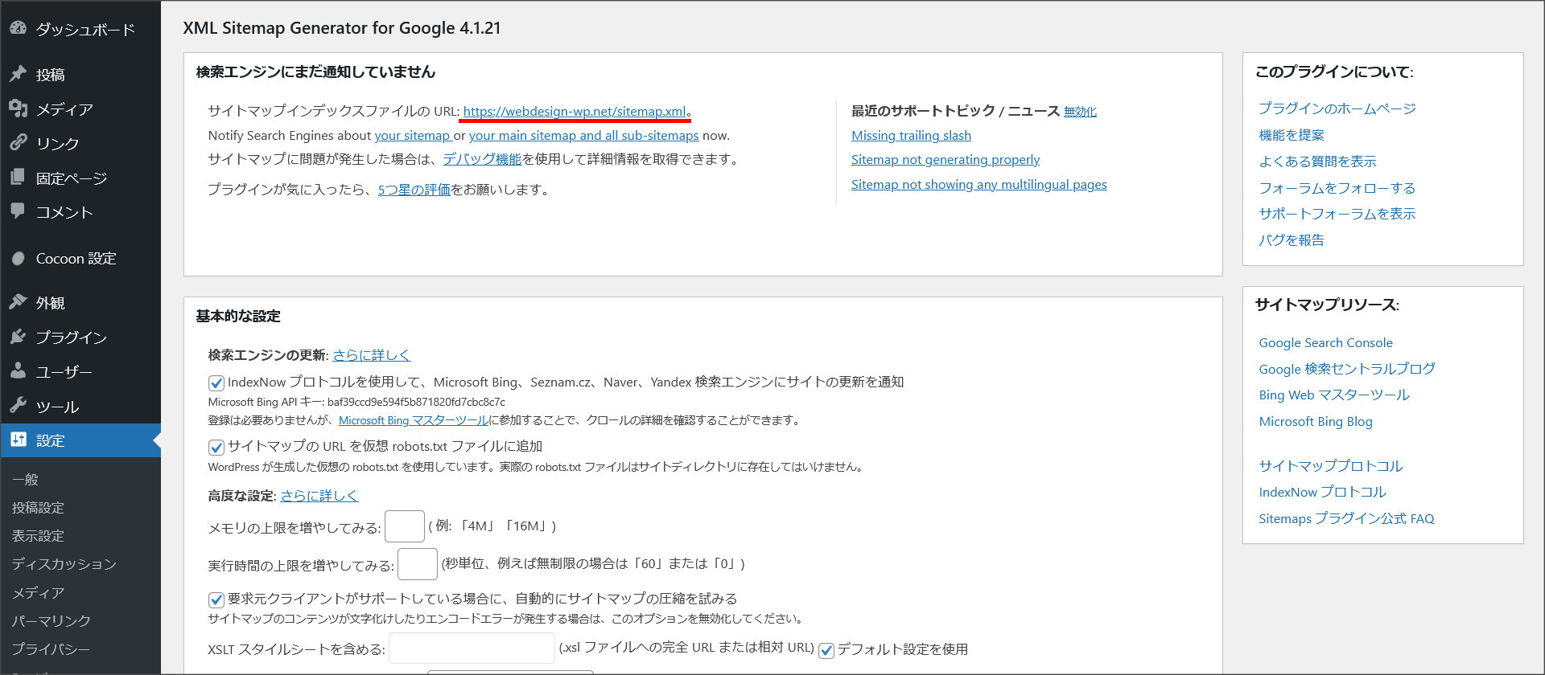Click the execution time limit input field
The width and height of the screenshot is (1545, 675).
(x=418, y=564)
